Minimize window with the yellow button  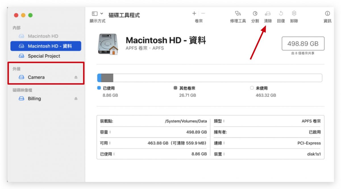click(x=23, y=15)
